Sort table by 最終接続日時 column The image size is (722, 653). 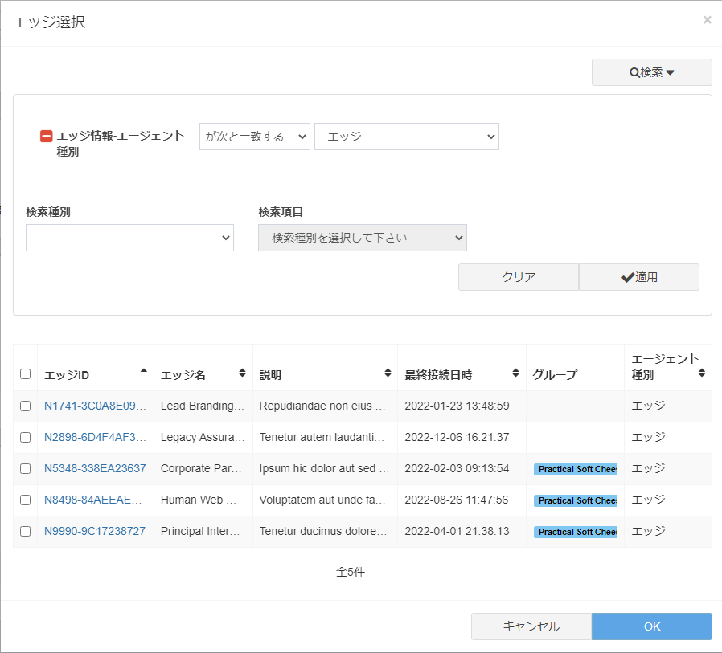pyautogui.click(x=515, y=373)
